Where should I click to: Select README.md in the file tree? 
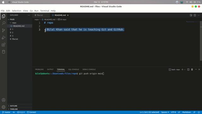pyautogui.click(x=20, y=26)
